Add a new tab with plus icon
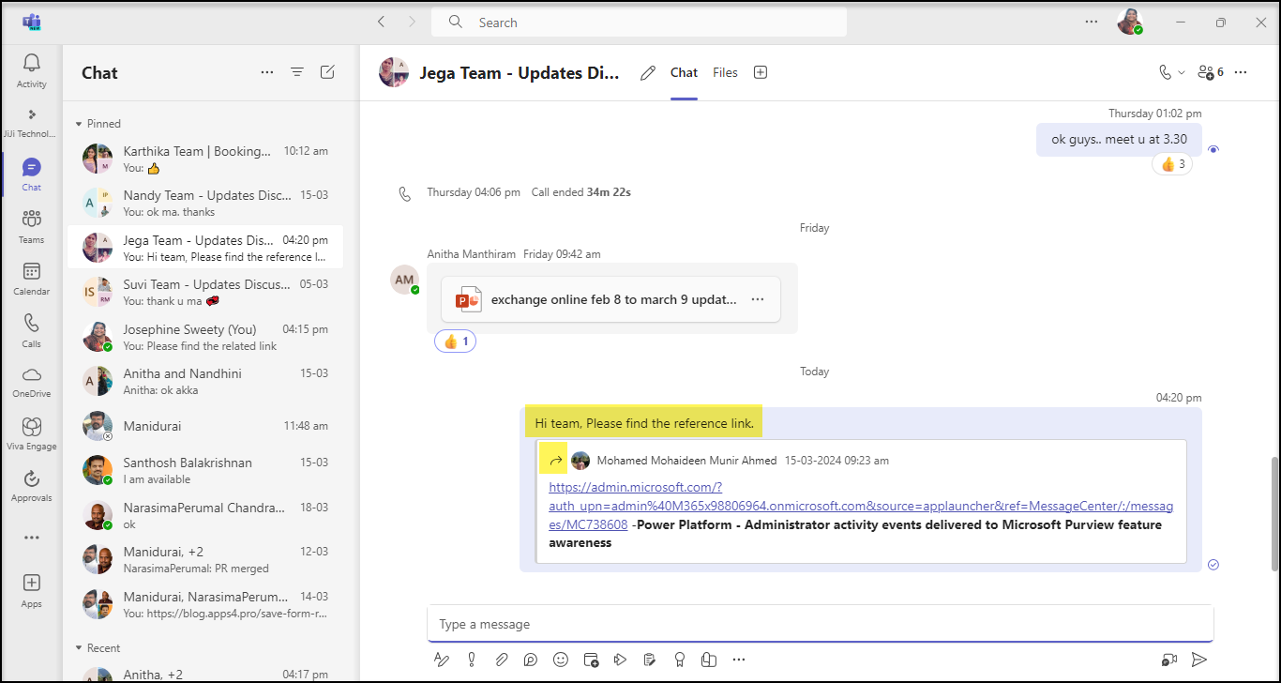The width and height of the screenshot is (1281, 683). tap(761, 72)
